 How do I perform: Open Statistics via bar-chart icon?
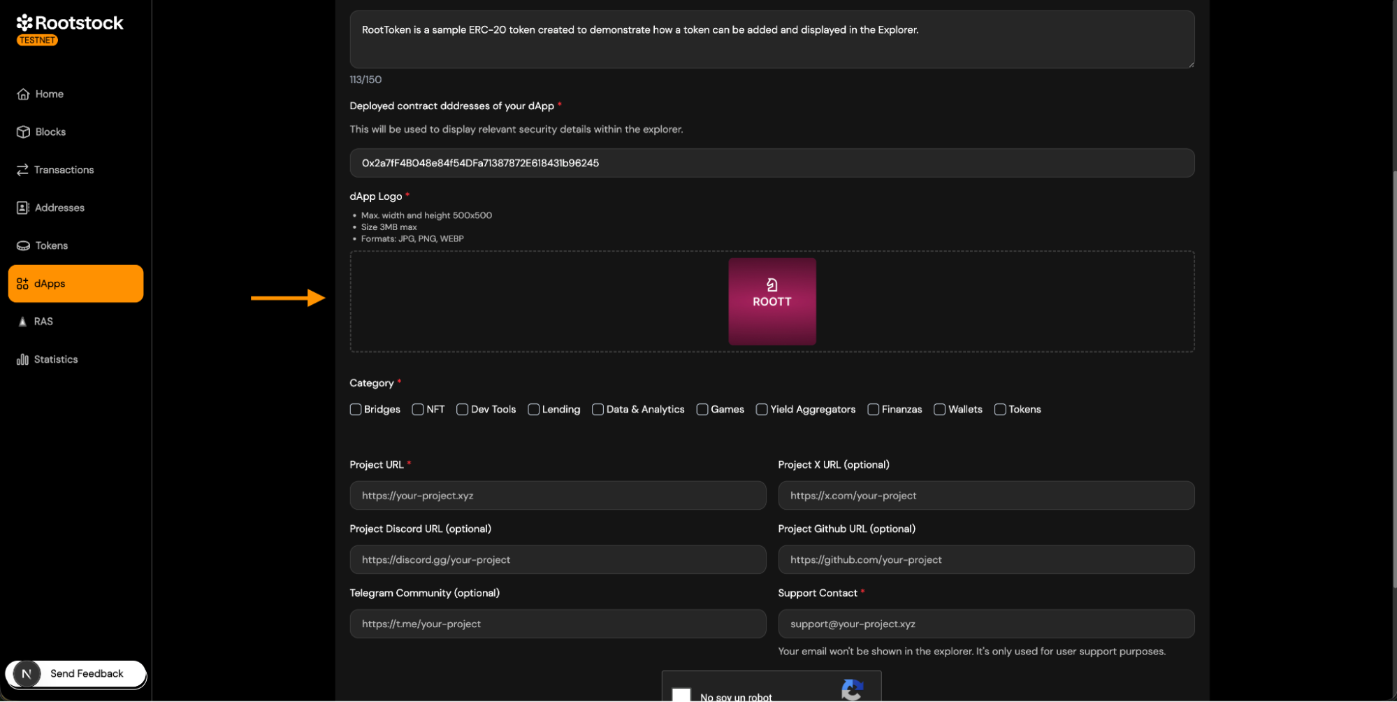(22, 359)
